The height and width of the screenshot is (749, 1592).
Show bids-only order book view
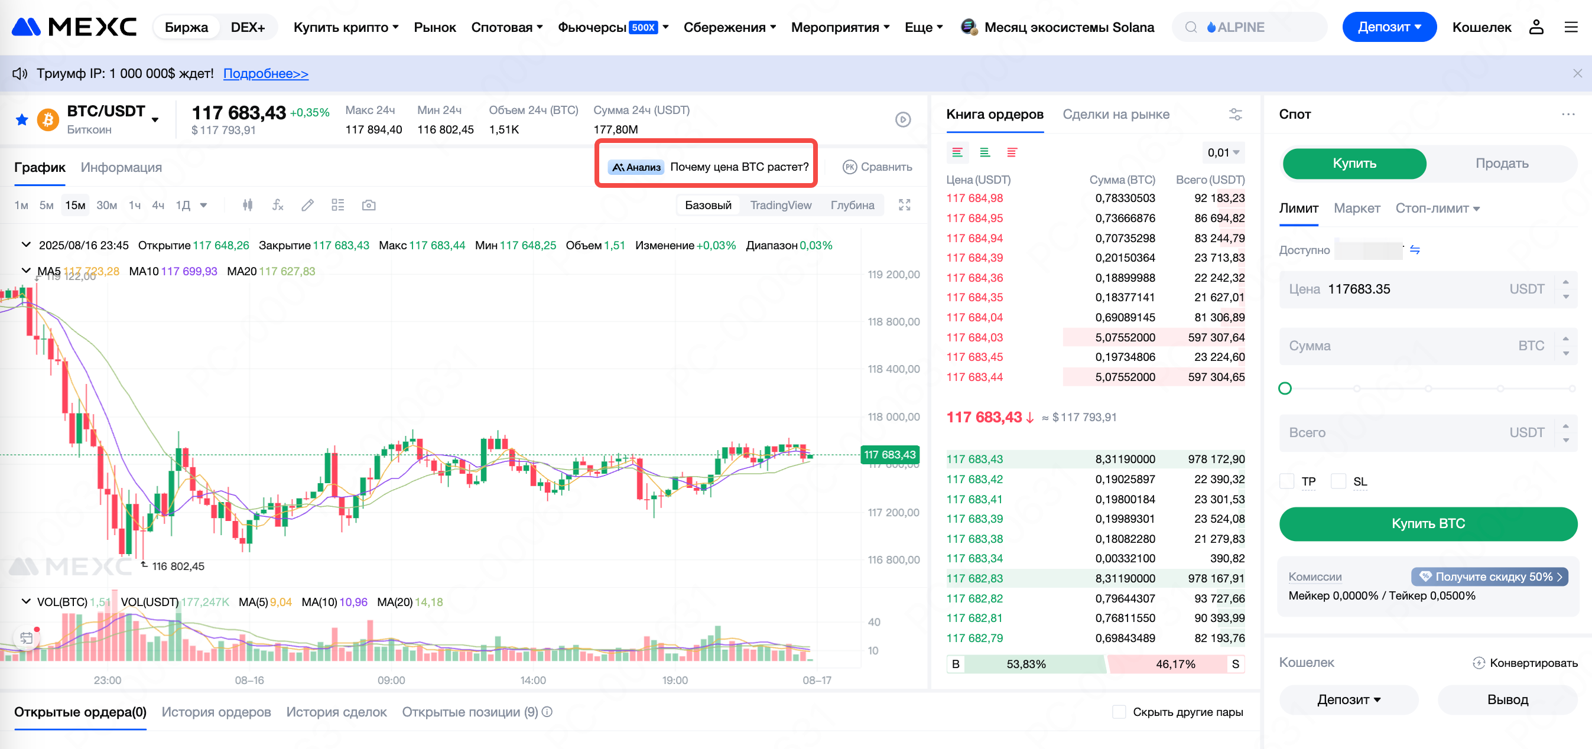(x=985, y=152)
